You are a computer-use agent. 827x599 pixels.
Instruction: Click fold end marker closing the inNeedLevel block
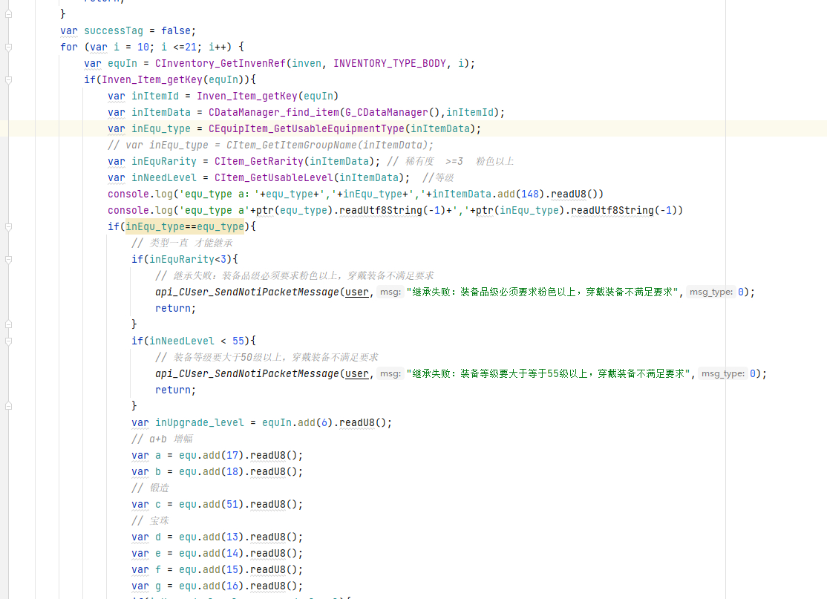[x=8, y=406]
